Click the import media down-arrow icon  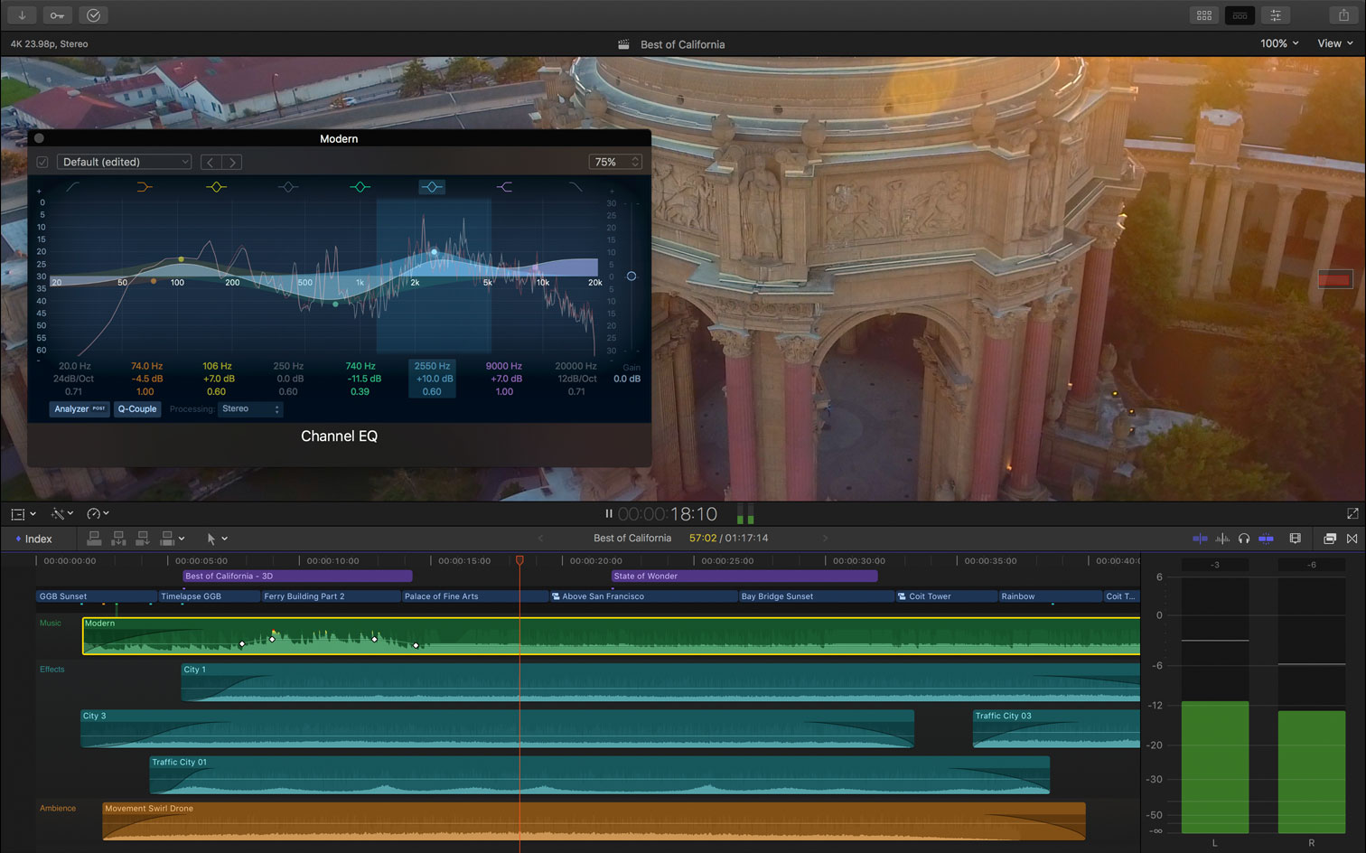point(22,15)
